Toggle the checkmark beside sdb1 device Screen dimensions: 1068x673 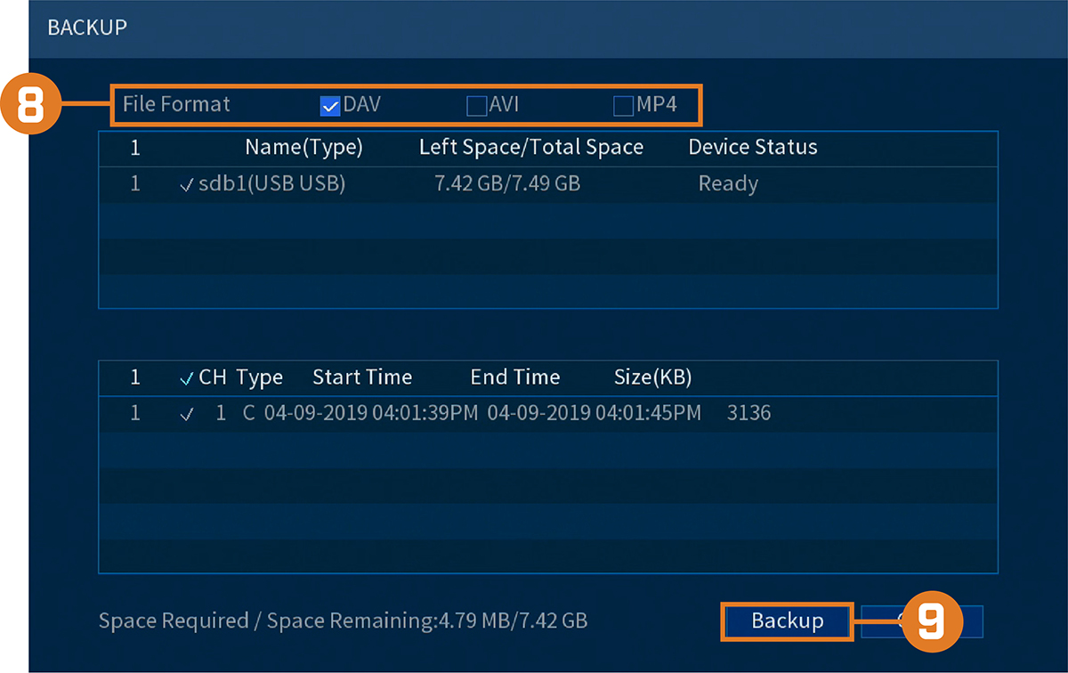click(x=185, y=185)
